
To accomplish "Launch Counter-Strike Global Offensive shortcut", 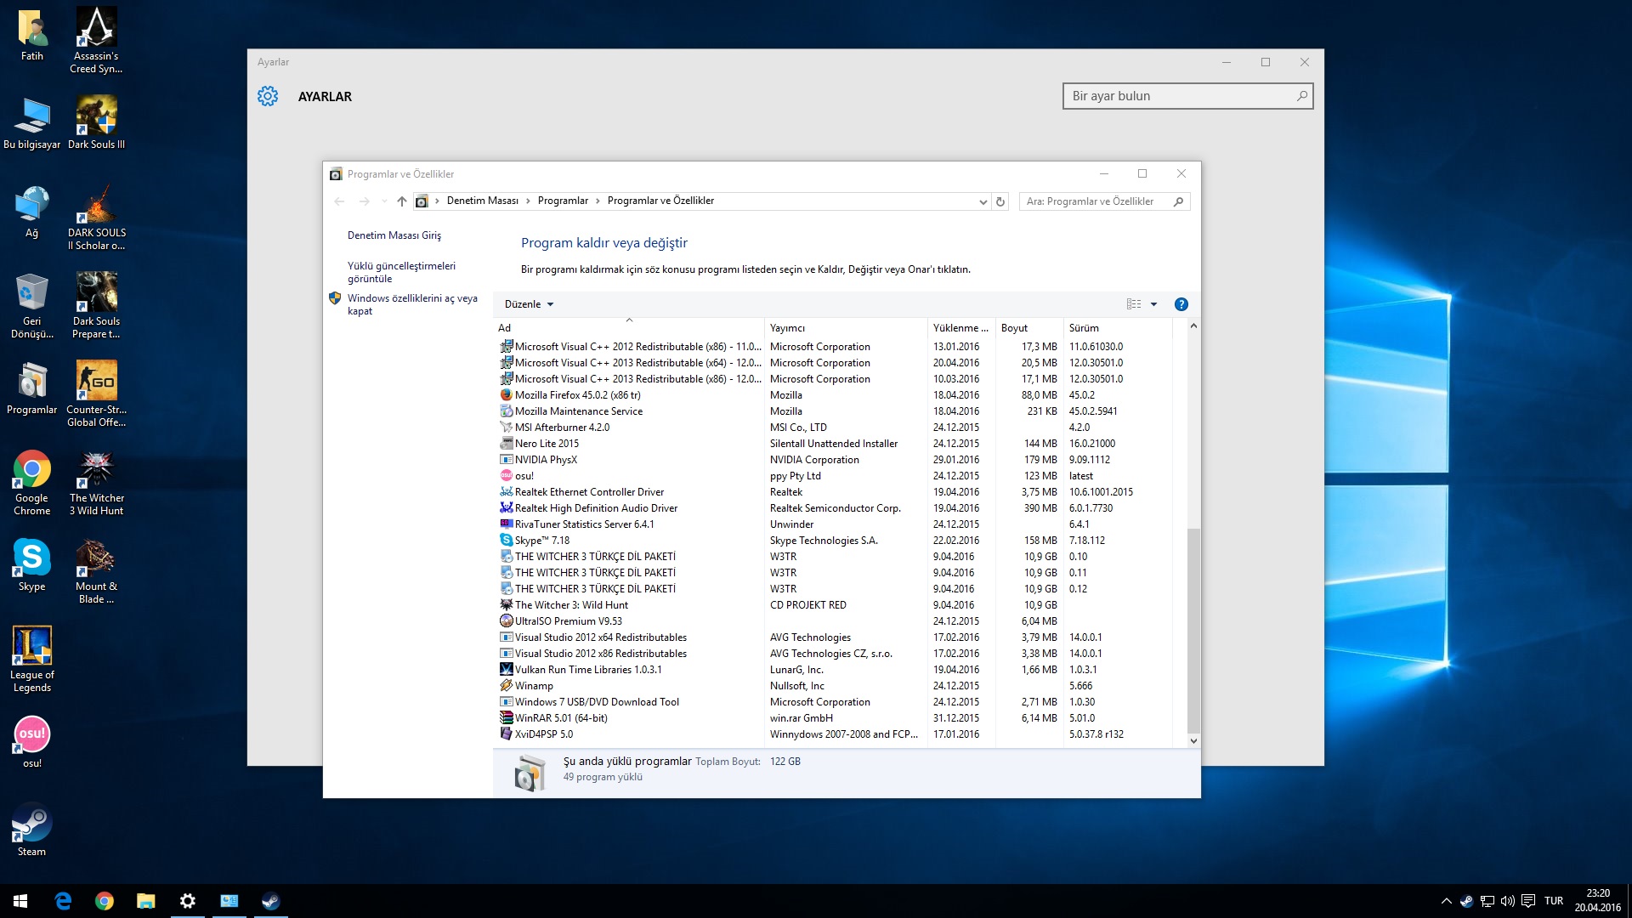I will (x=96, y=394).
